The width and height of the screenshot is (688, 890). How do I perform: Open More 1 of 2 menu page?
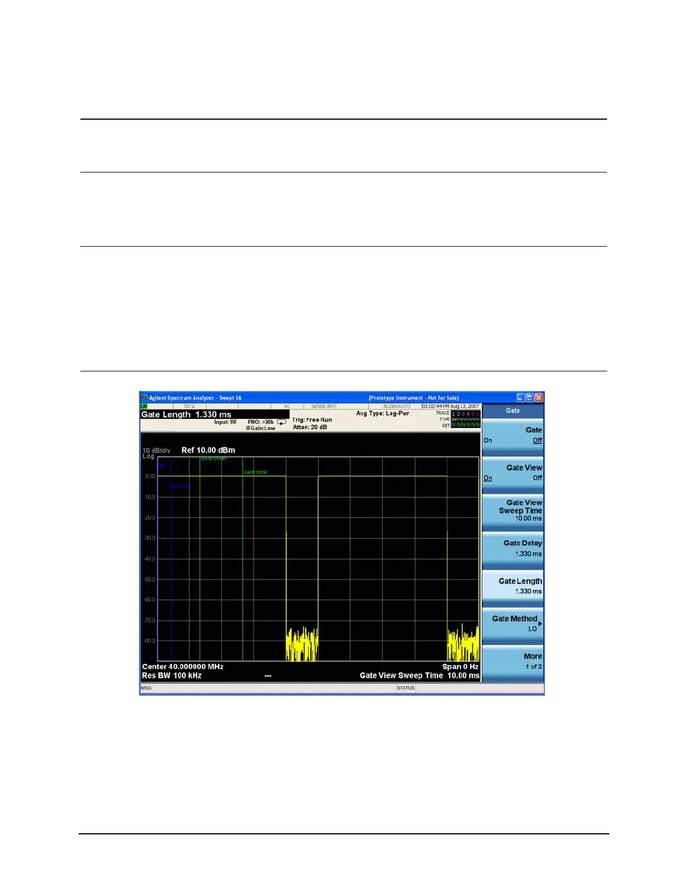click(x=513, y=661)
